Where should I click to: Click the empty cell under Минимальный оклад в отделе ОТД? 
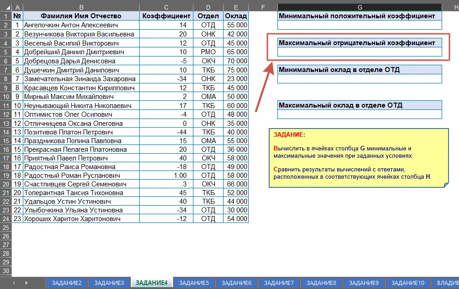coord(360,79)
